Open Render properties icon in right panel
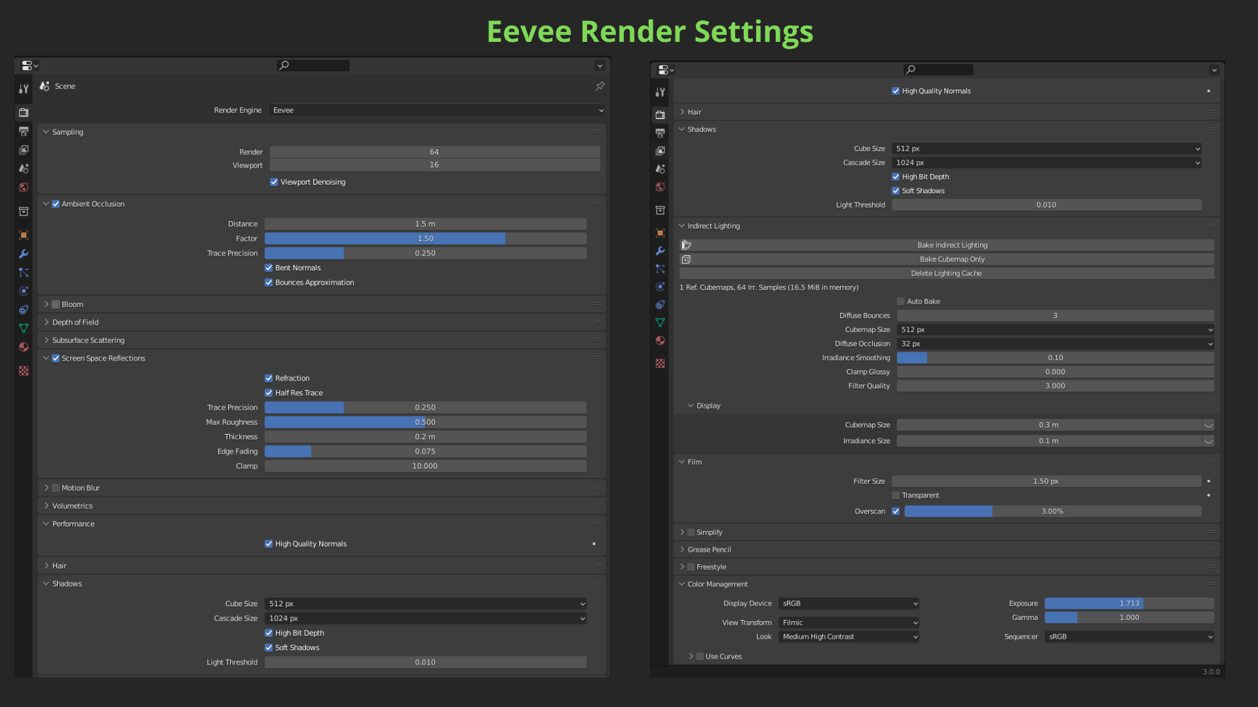Image resolution: width=1258 pixels, height=707 pixels. pyautogui.click(x=660, y=115)
